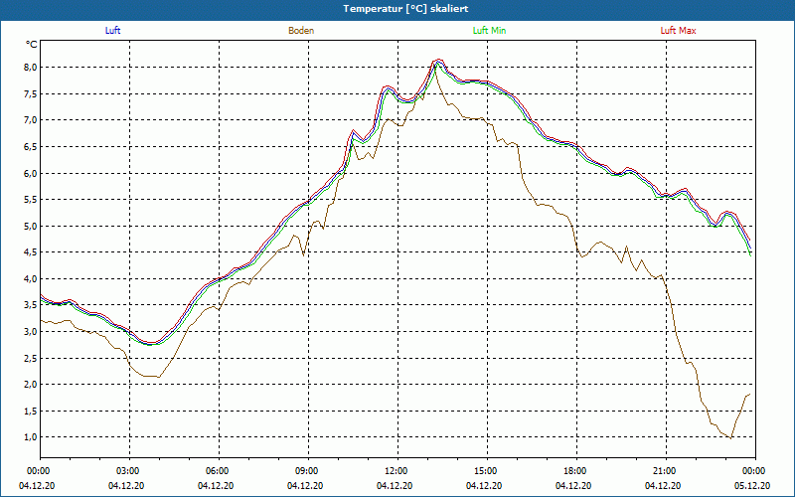This screenshot has width=795, height=497.
Task: Click the 09:00 time axis label
Action: click(x=308, y=471)
